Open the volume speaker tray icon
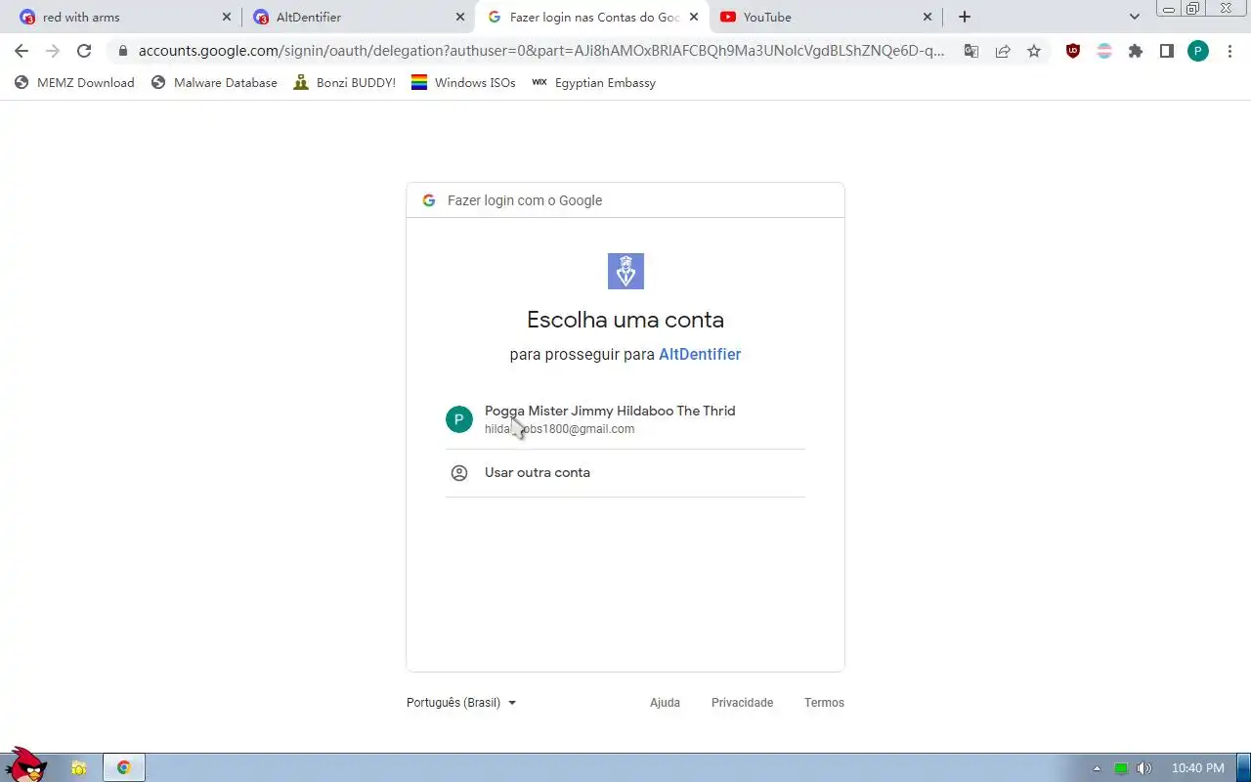 pyautogui.click(x=1144, y=768)
